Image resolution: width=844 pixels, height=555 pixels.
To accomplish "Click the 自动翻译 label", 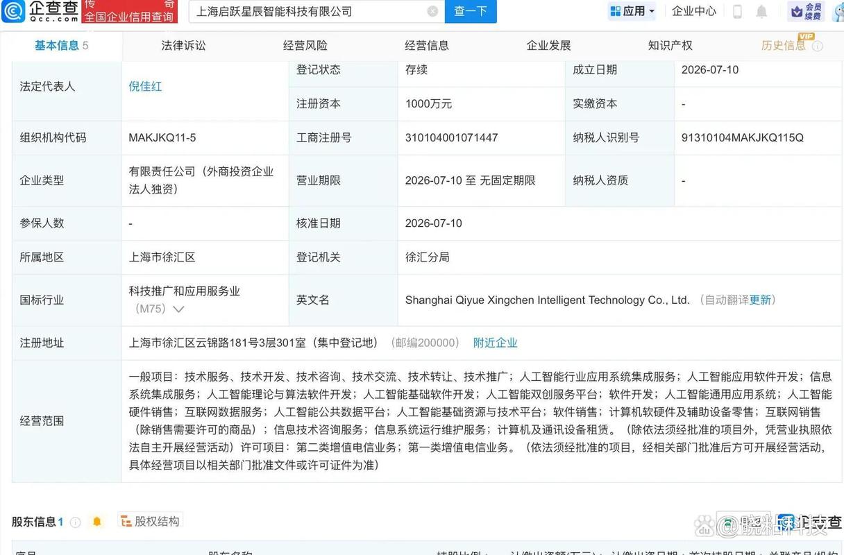I will (x=726, y=300).
